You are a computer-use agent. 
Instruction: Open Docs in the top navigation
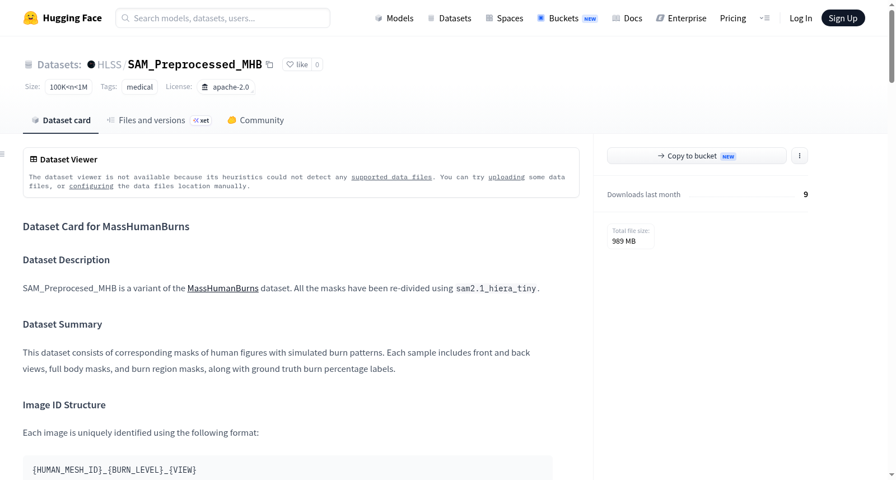(627, 18)
